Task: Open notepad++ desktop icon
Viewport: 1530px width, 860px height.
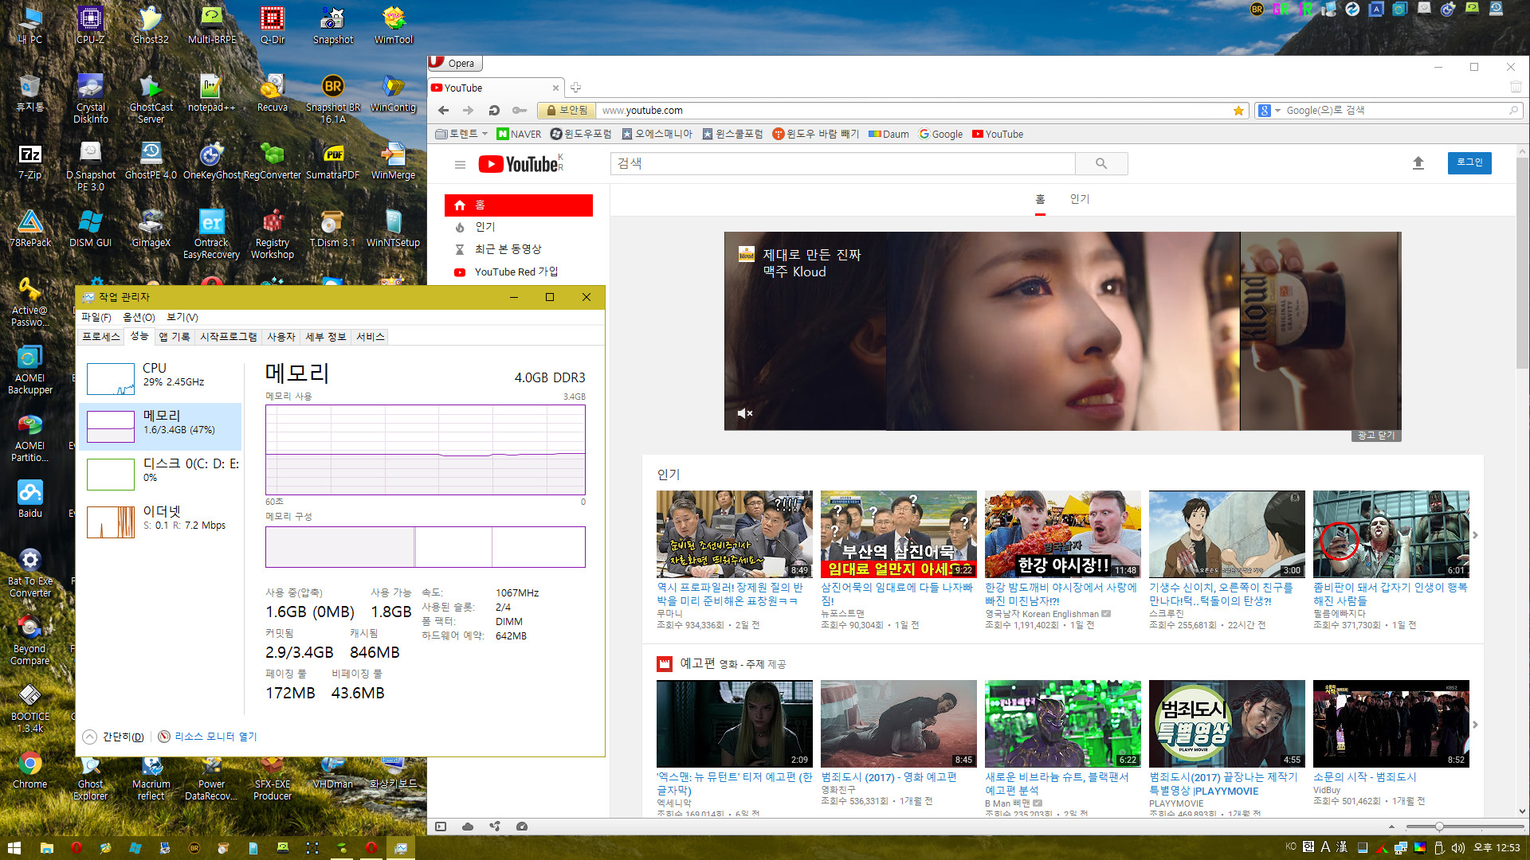Action: pos(211,93)
